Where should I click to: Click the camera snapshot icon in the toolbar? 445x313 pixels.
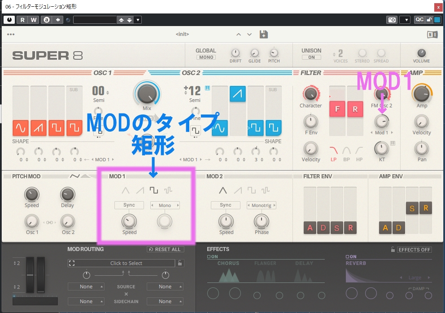tap(392, 20)
